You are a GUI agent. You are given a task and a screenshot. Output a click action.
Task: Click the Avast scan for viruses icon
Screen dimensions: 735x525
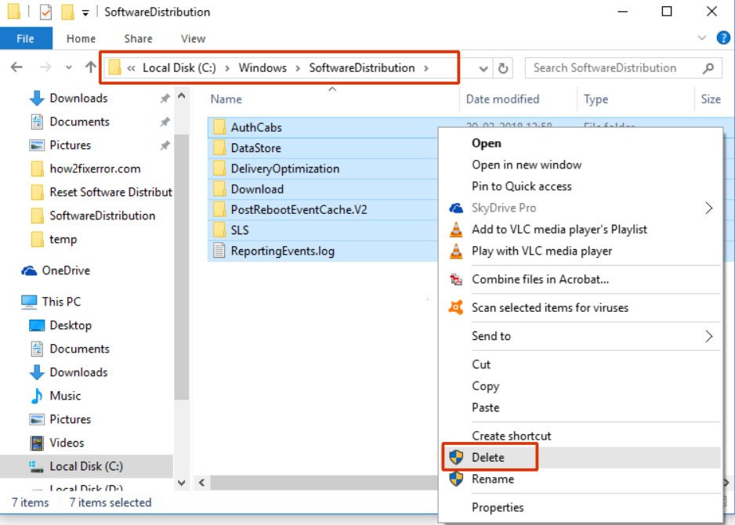click(x=456, y=307)
